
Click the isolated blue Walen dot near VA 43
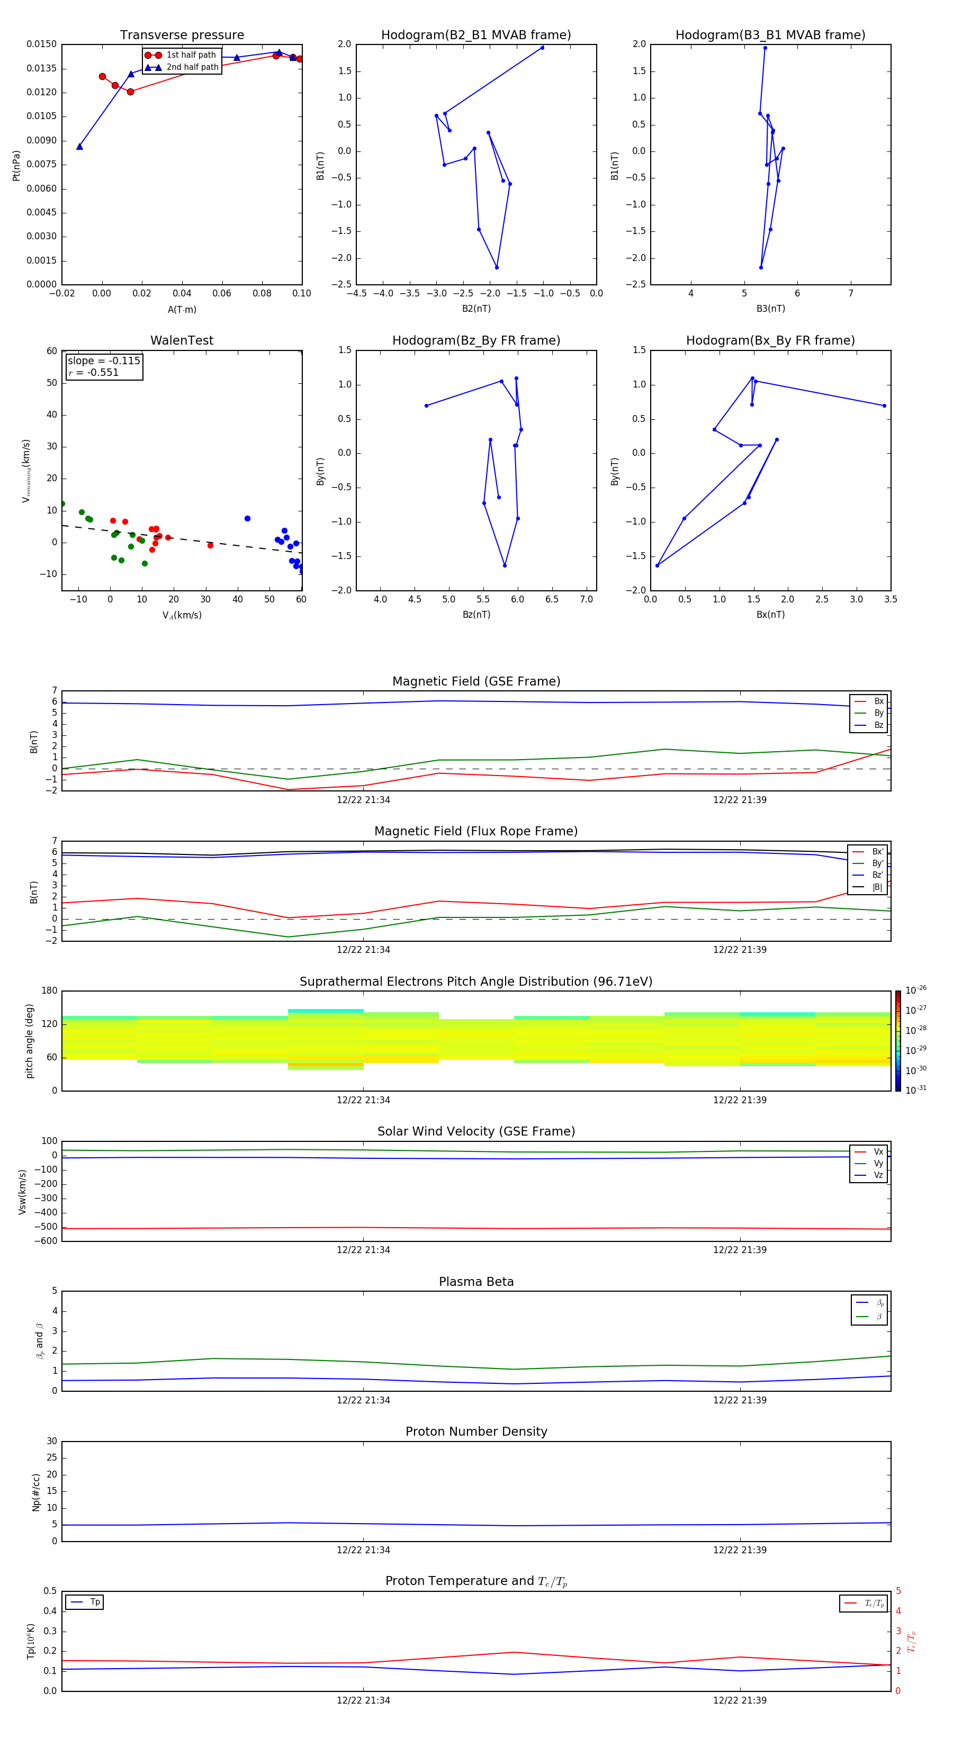(248, 518)
